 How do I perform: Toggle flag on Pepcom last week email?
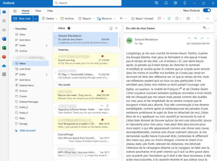click(103, 91)
